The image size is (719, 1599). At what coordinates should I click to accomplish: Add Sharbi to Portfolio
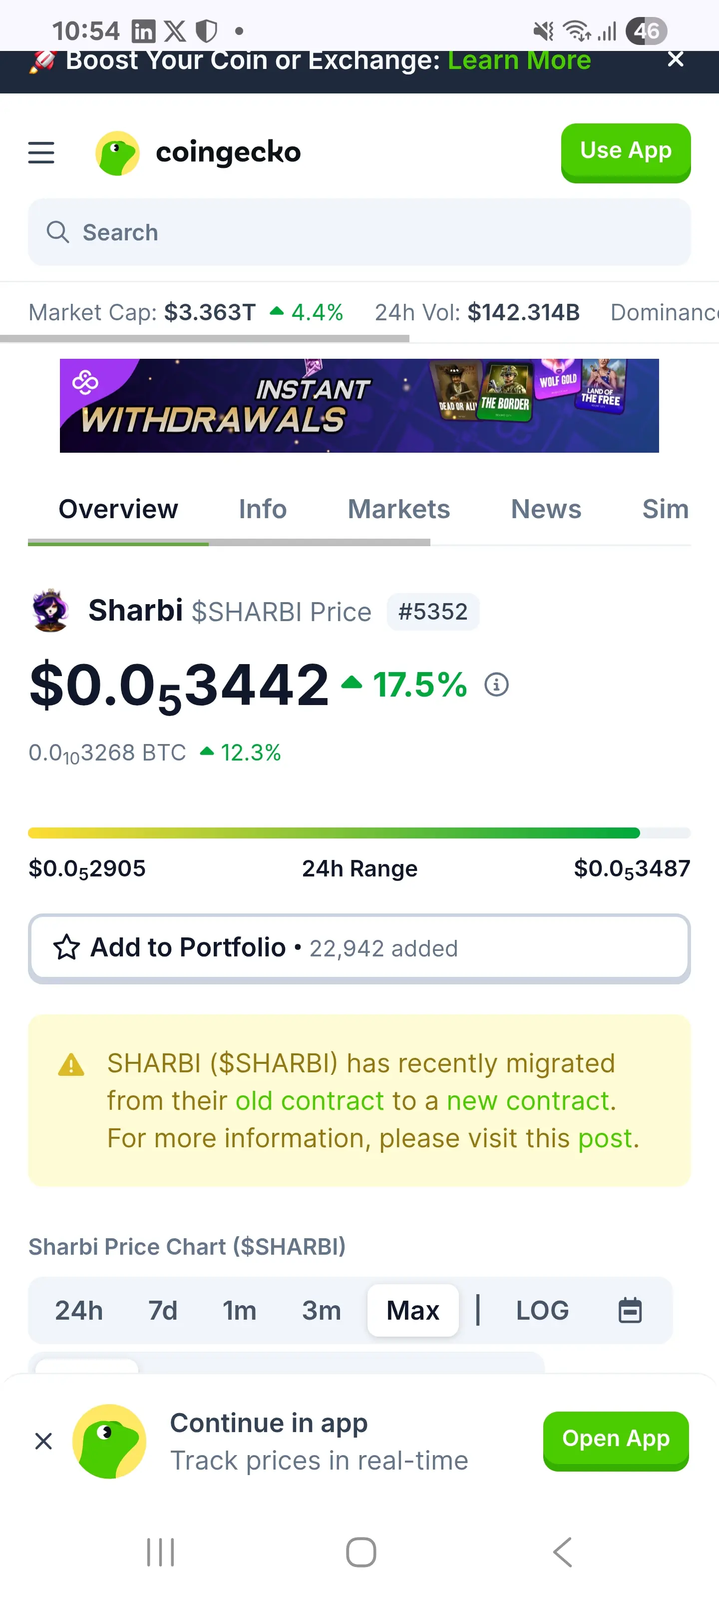[x=359, y=948]
